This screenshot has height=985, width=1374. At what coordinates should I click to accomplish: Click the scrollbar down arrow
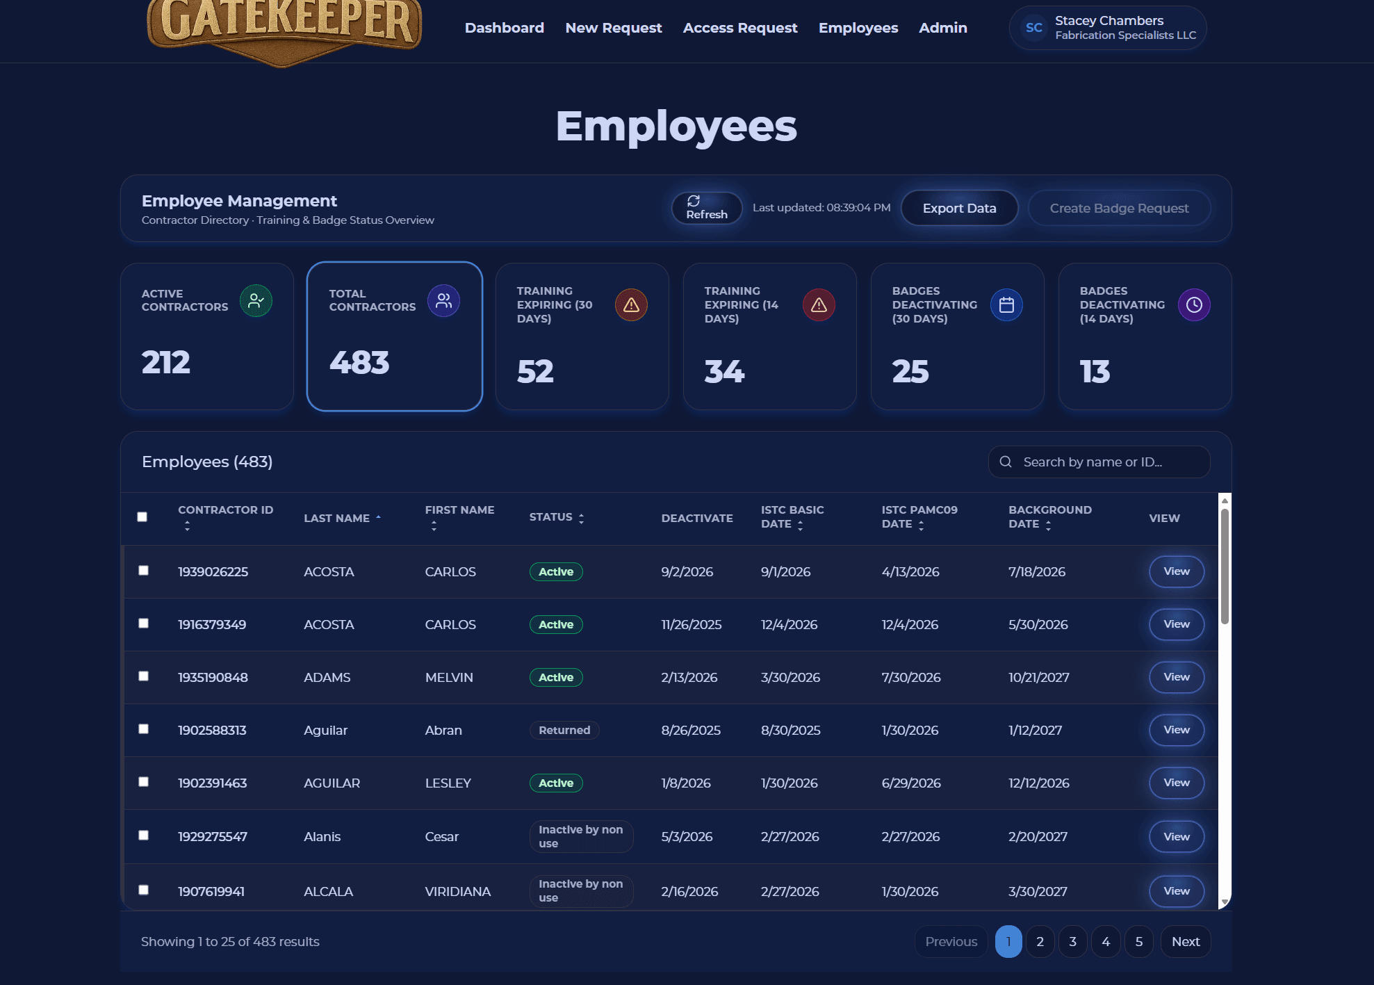click(x=1225, y=902)
